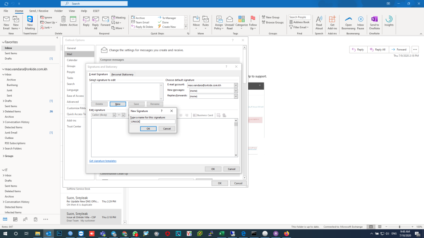Viewport: 424px width, 238px height.
Task: Expand the New messages signature dropdown
Action: [x=236, y=90]
